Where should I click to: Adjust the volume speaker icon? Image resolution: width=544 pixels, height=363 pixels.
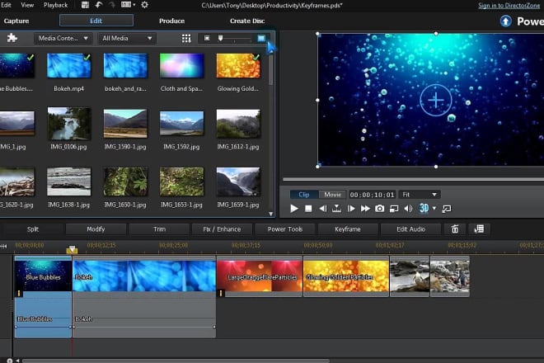point(408,209)
